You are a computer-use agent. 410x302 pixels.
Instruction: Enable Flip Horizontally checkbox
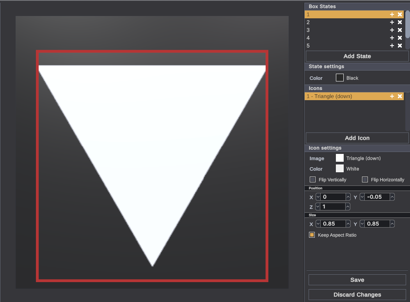click(x=365, y=180)
